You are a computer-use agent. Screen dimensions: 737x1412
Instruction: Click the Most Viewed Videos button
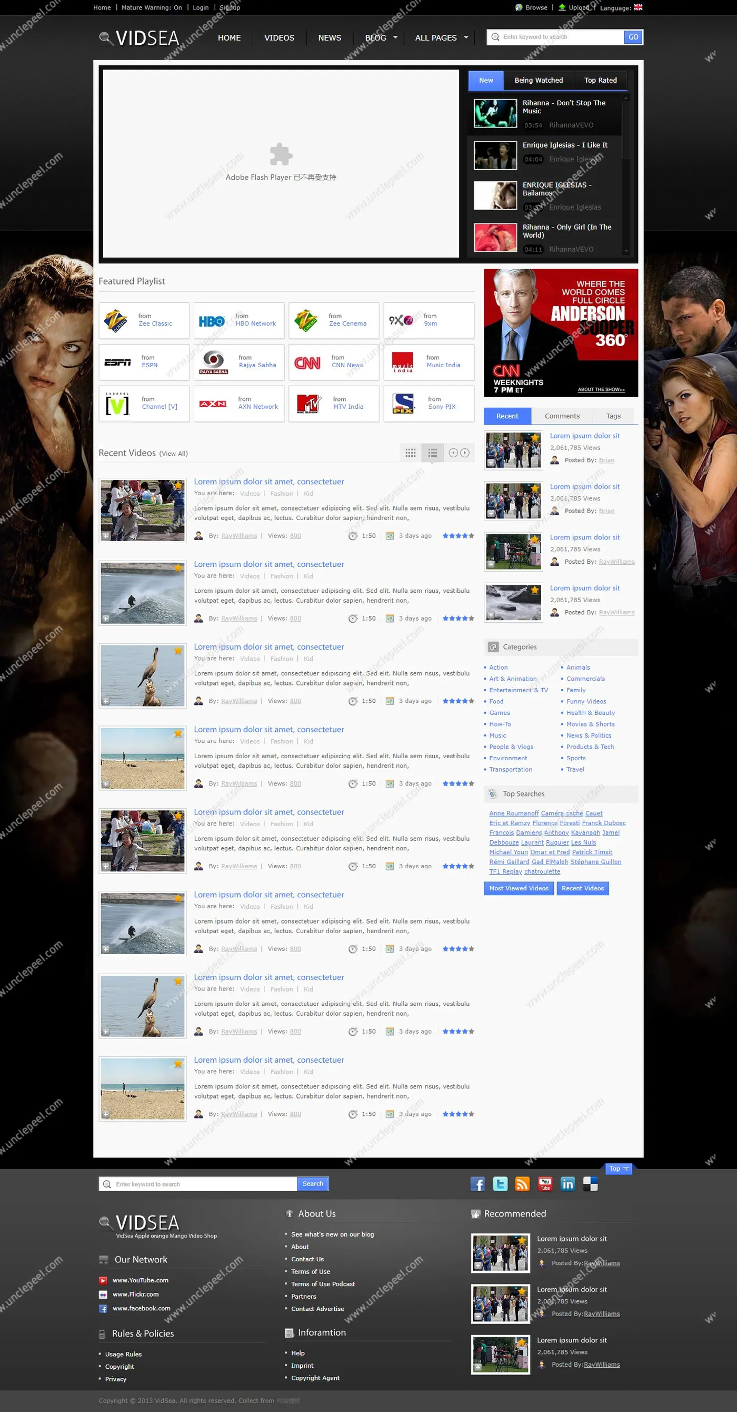(519, 888)
